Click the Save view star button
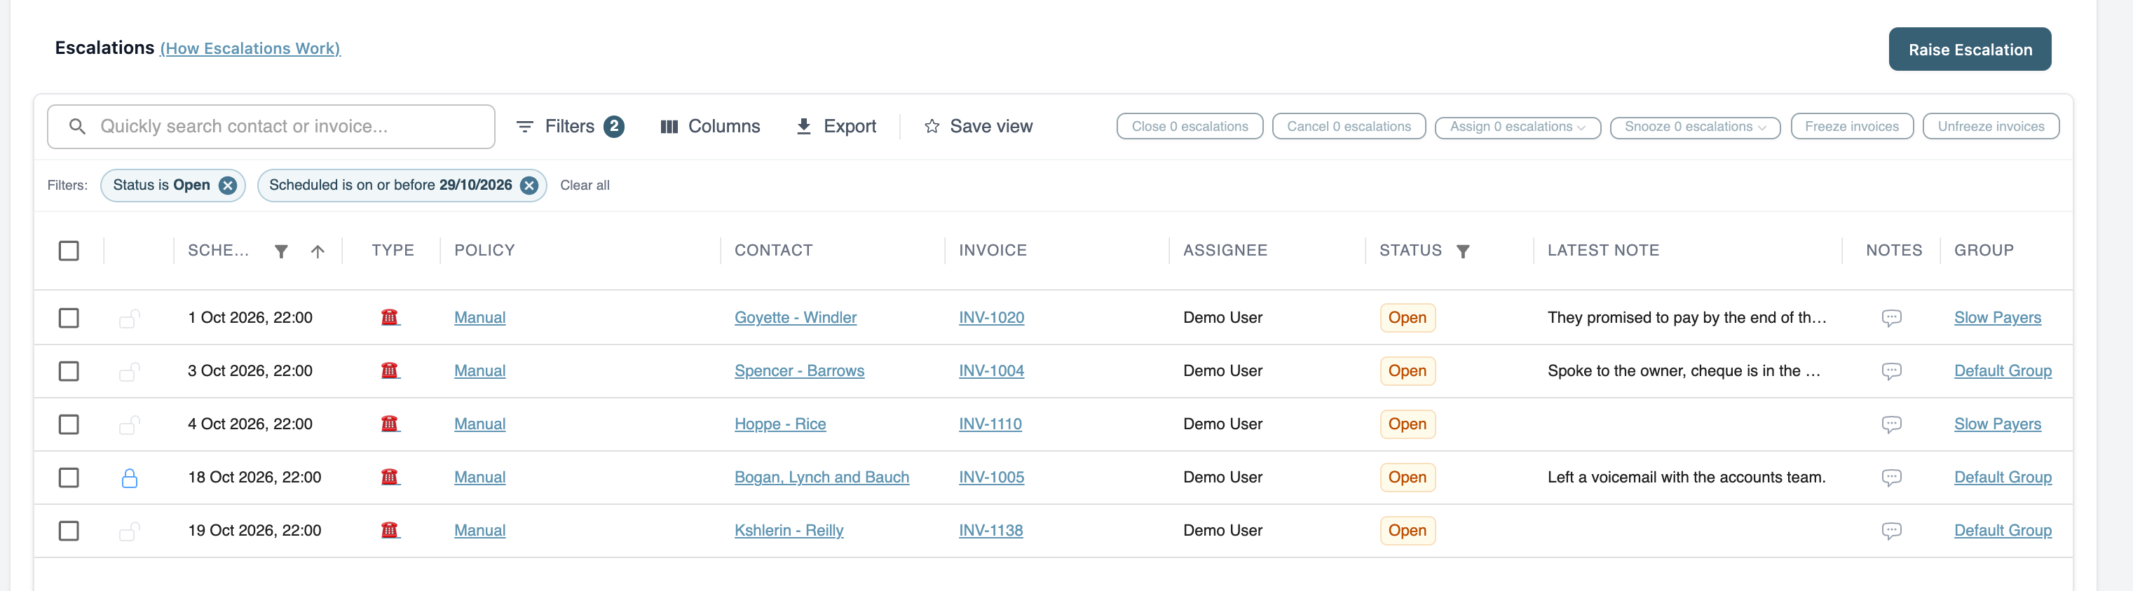Image resolution: width=2133 pixels, height=591 pixels. pos(978,127)
